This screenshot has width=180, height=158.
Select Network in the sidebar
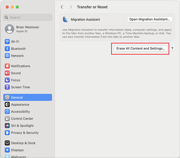pyautogui.click(x=28, y=56)
